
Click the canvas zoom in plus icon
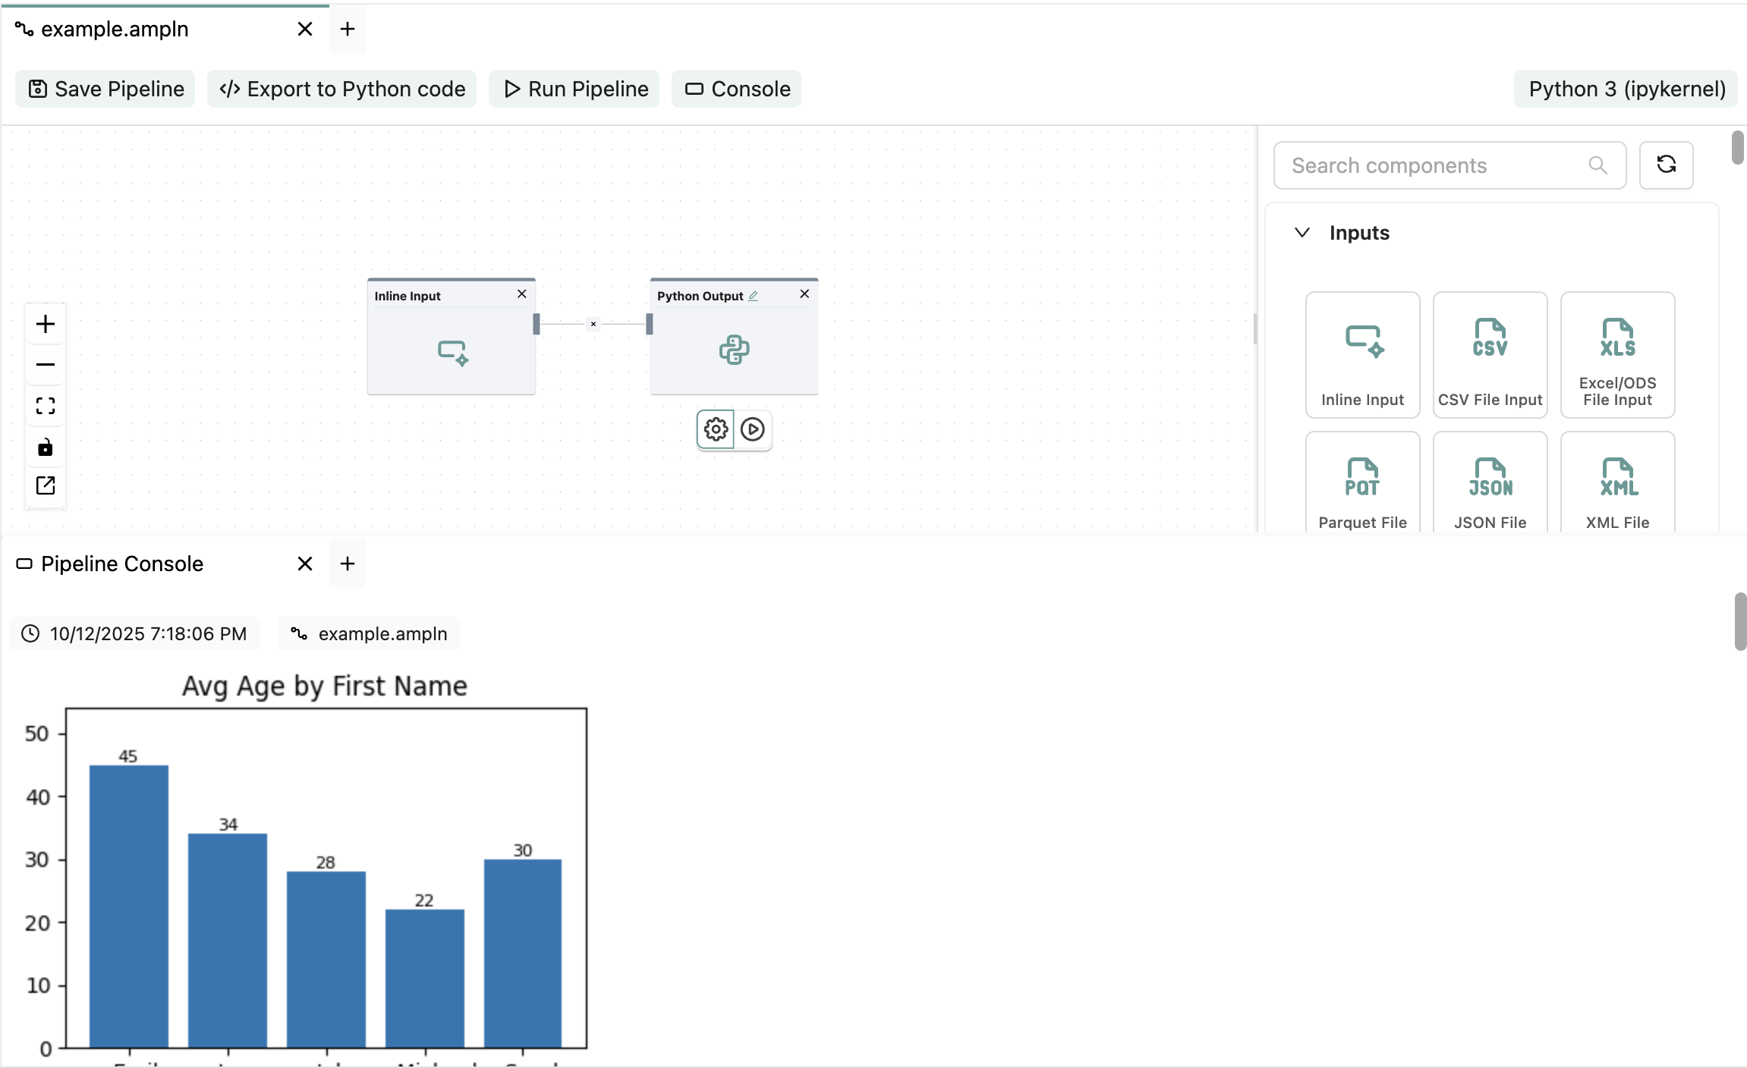coord(46,325)
